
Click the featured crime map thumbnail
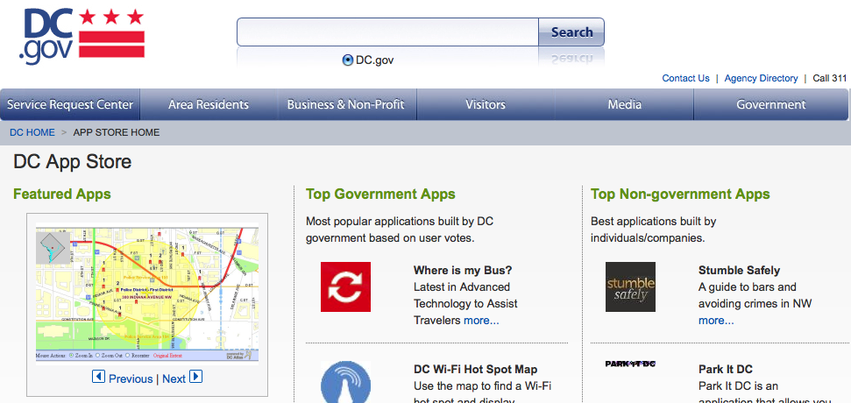(x=147, y=295)
